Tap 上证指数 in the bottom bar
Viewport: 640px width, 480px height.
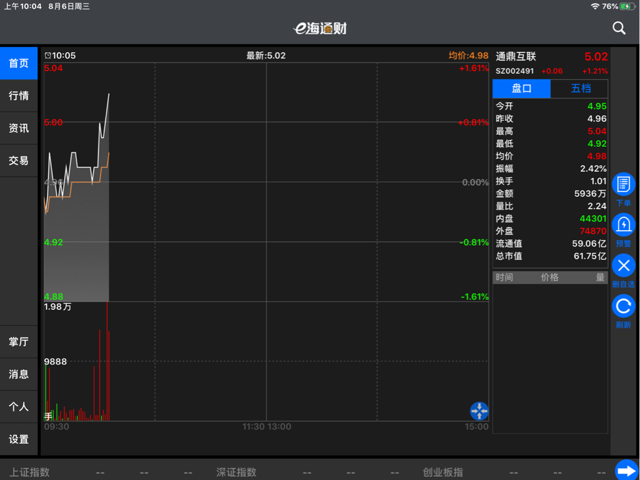tap(29, 472)
